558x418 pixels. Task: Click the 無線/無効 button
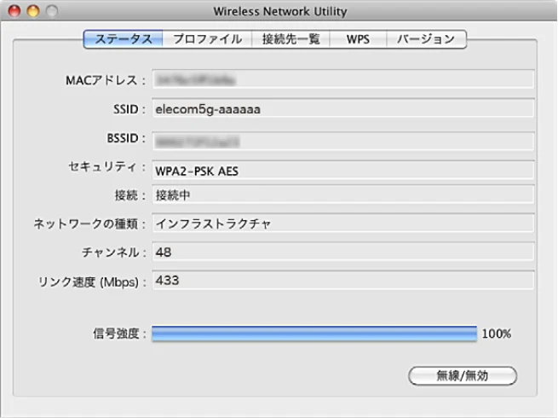pos(463,375)
